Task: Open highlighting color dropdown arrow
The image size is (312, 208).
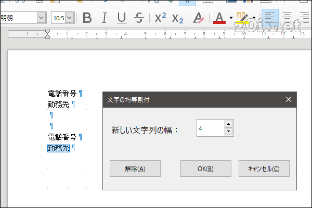Action: (254, 18)
